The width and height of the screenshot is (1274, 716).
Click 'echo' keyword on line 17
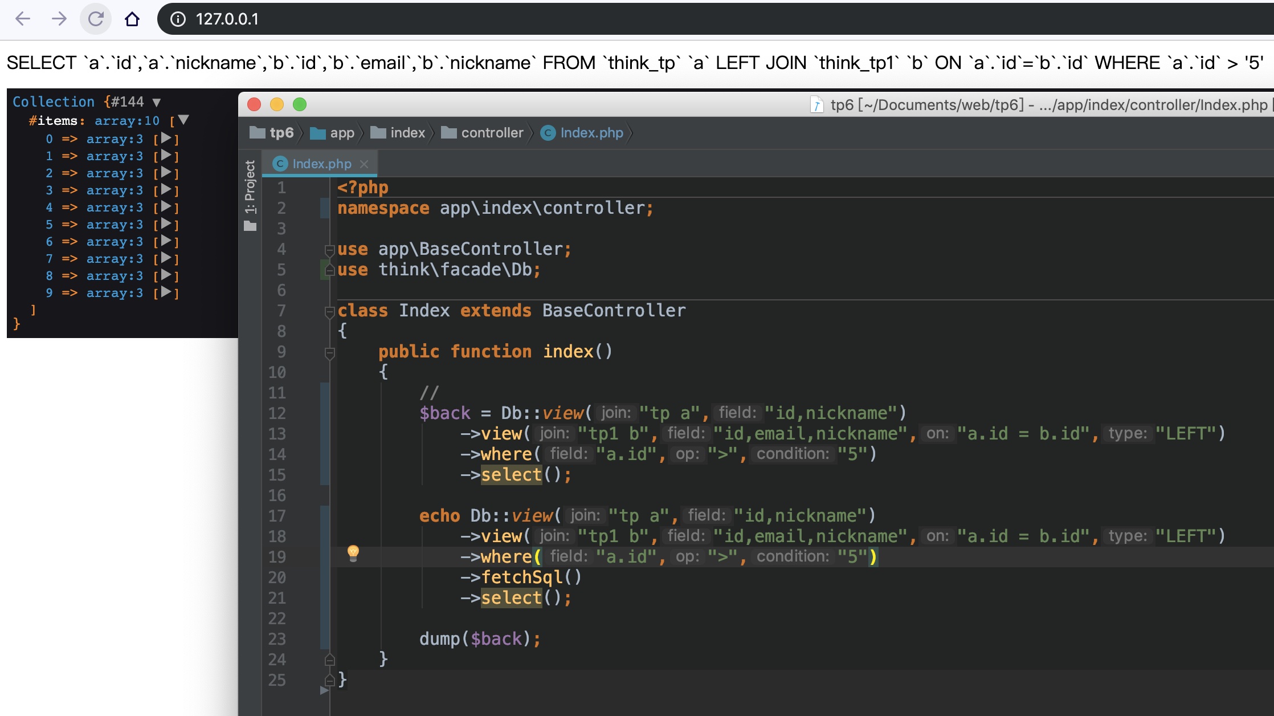[x=439, y=516]
